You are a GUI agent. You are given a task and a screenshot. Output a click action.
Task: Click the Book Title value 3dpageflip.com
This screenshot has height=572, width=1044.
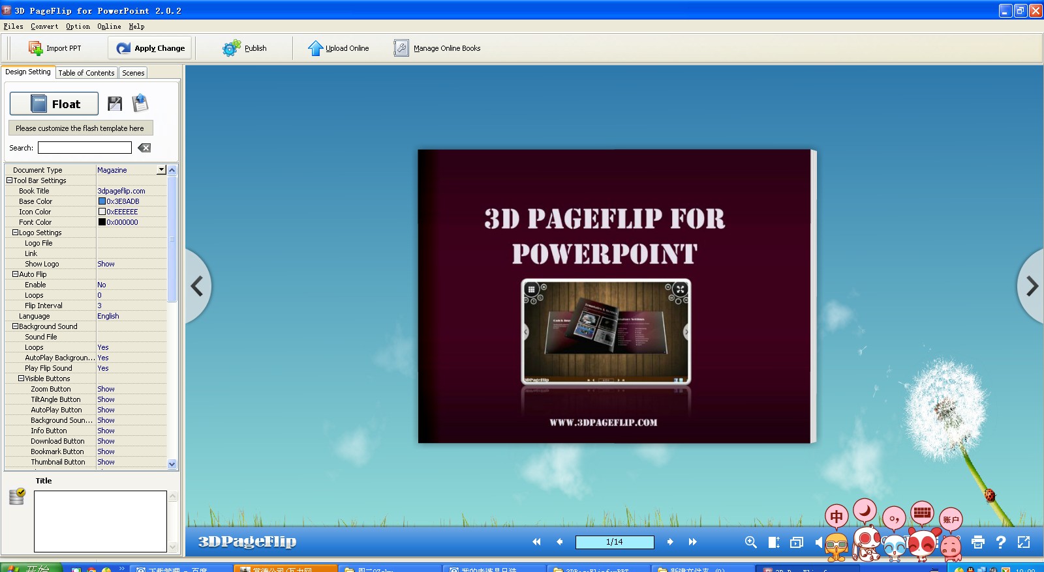(121, 191)
